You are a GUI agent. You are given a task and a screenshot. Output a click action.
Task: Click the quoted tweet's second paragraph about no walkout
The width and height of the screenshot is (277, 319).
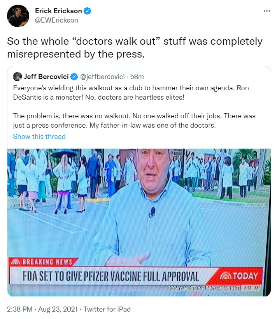coord(134,121)
